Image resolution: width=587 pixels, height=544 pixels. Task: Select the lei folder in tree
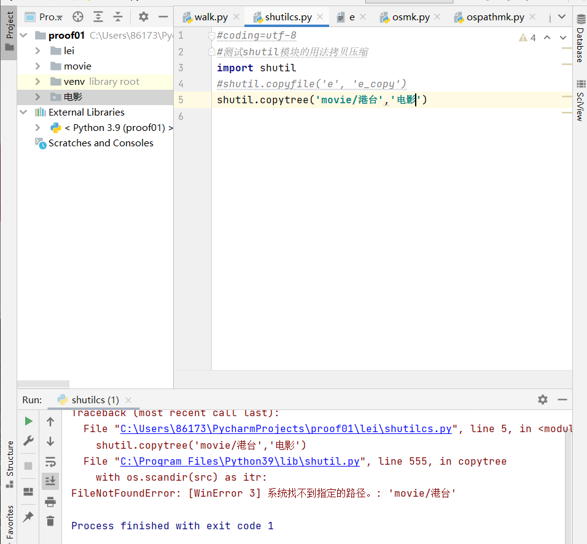tap(69, 50)
